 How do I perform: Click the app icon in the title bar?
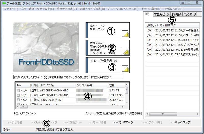point(4,3)
